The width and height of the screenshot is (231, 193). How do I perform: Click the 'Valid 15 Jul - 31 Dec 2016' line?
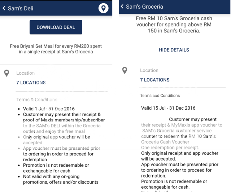coord(168,108)
